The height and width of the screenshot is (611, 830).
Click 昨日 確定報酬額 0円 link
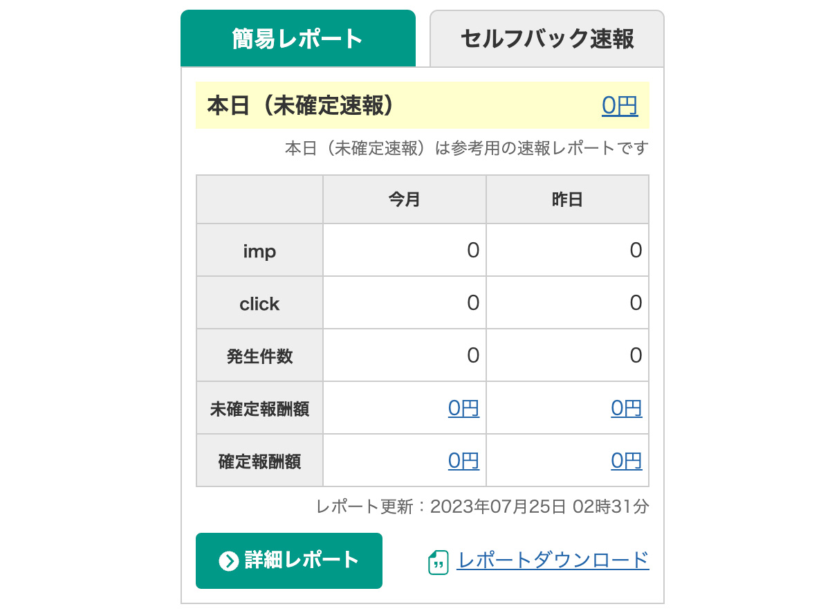click(626, 461)
